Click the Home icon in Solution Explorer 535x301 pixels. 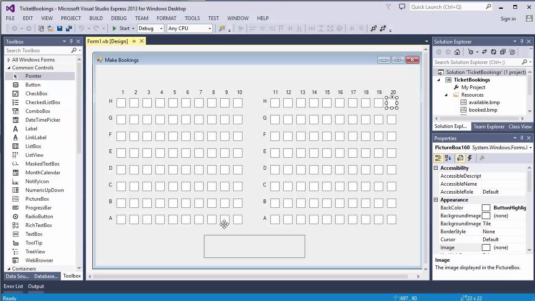coord(457,51)
